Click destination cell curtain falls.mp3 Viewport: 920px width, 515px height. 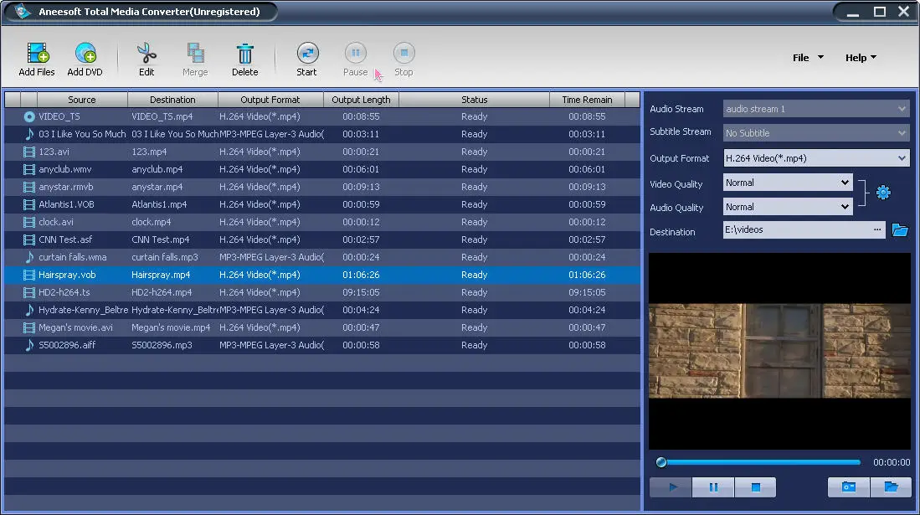pos(165,257)
